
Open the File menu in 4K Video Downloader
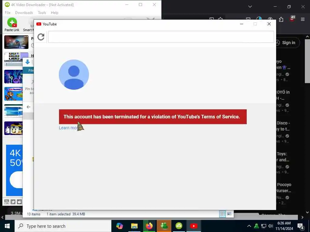pos(8,13)
